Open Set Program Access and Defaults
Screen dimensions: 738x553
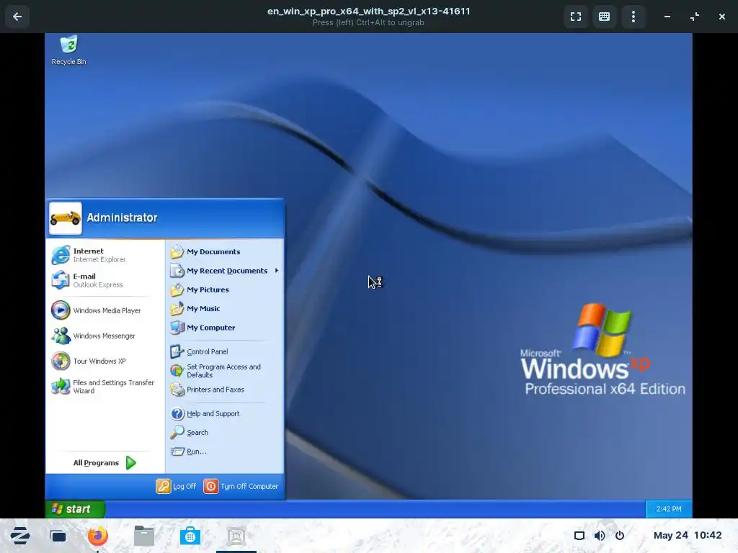coord(225,371)
